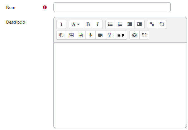Image resolution: width=188 pixels, height=130 pixels.
Task: Apply bold formatting
Action: [88, 24]
